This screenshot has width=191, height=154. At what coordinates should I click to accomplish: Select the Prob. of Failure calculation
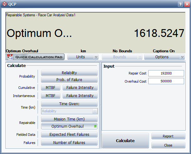69,80
